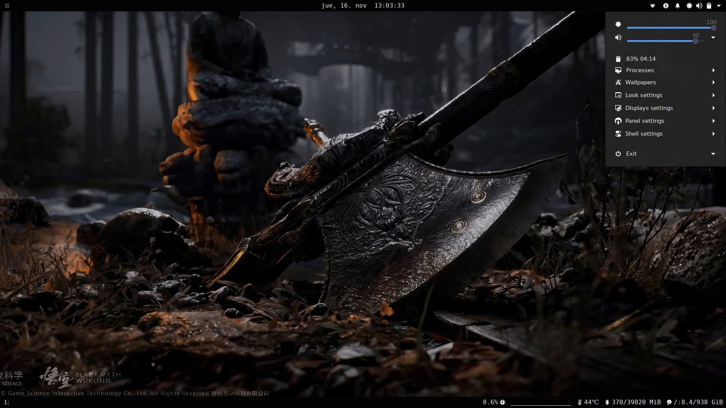
Task: Open the Displays settings entry
Action: click(x=649, y=108)
